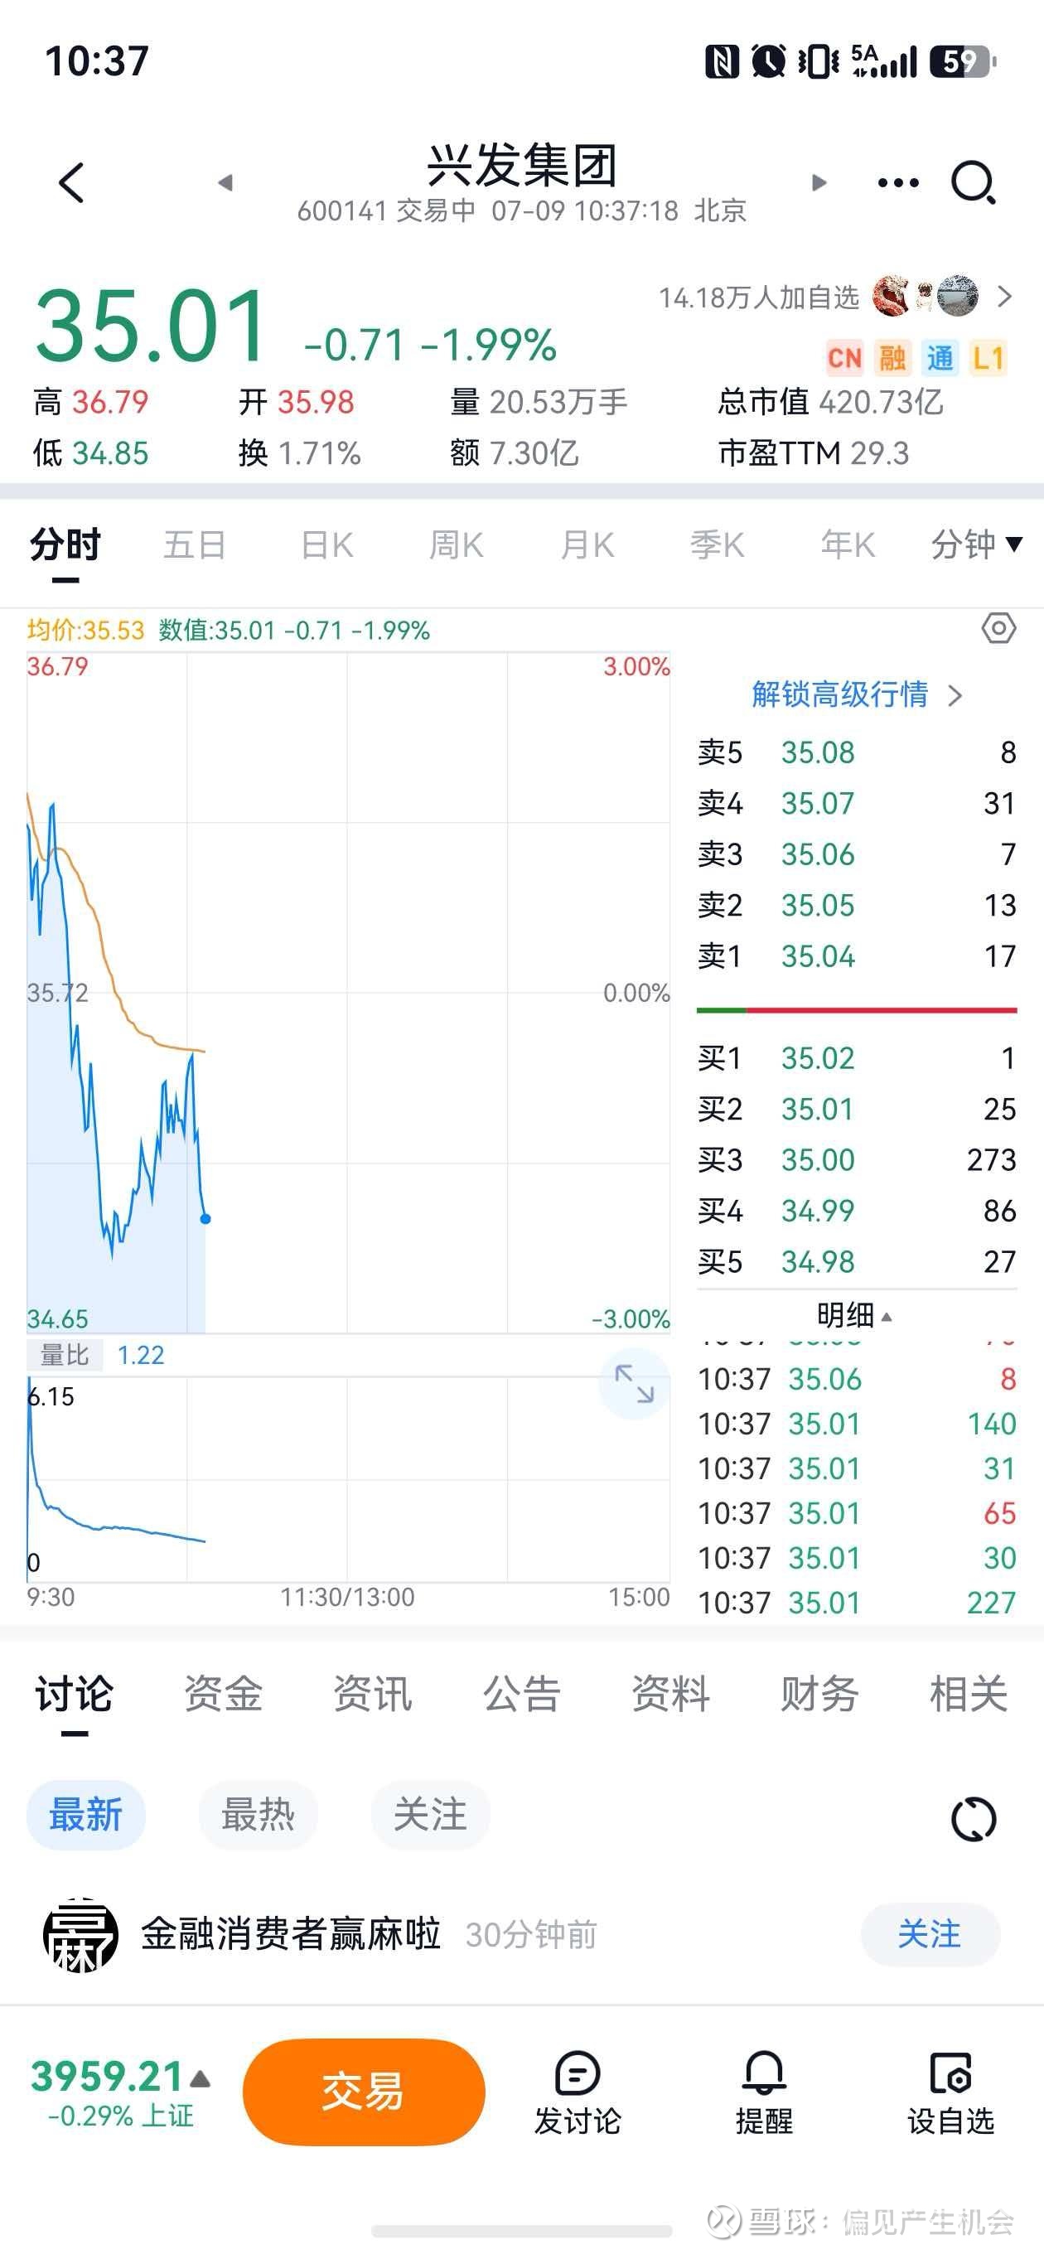
Task: Tap the orange 交易 button
Action: [x=363, y=2092]
